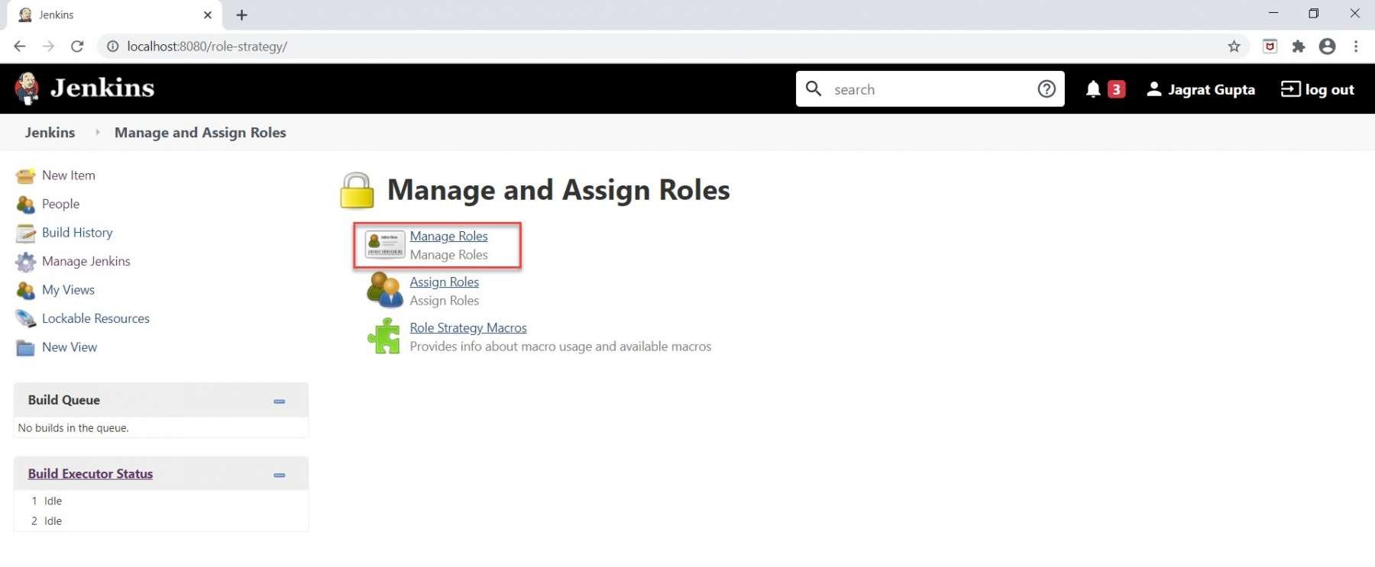1375x567 pixels.
Task: Open the browser Extensions puzzle icon
Action: [x=1299, y=47]
